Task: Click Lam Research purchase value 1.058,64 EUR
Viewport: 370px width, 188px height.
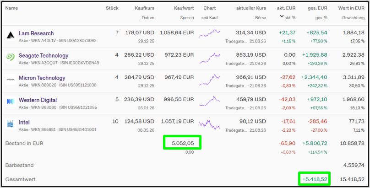Action: pyautogui.click(x=177, y=32)
